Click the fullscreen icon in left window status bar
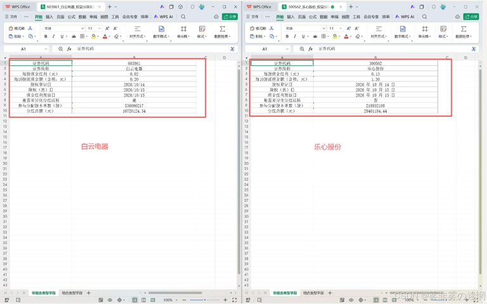The height and width of the screenshot is (304, 487). point(234,300)
